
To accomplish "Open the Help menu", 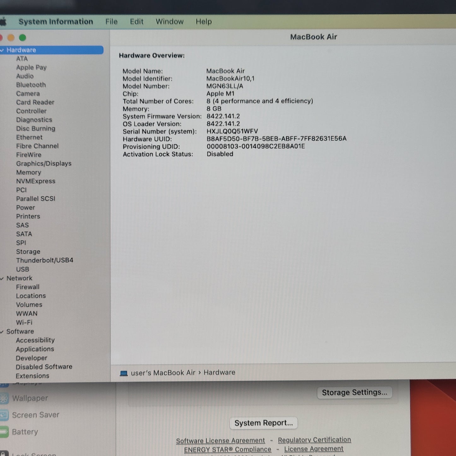I will tap(204, 22).
